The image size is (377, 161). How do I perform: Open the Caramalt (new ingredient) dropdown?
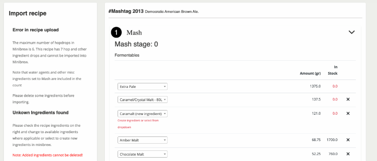point(143,113)
